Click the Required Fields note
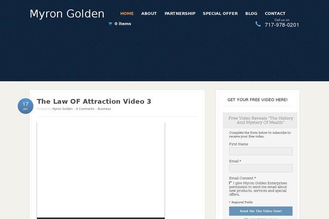Screen dimensions: 329x219 point(241,202)
